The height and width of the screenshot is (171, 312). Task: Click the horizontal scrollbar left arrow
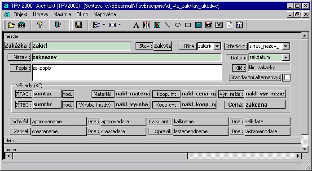[x=9, y=156]
